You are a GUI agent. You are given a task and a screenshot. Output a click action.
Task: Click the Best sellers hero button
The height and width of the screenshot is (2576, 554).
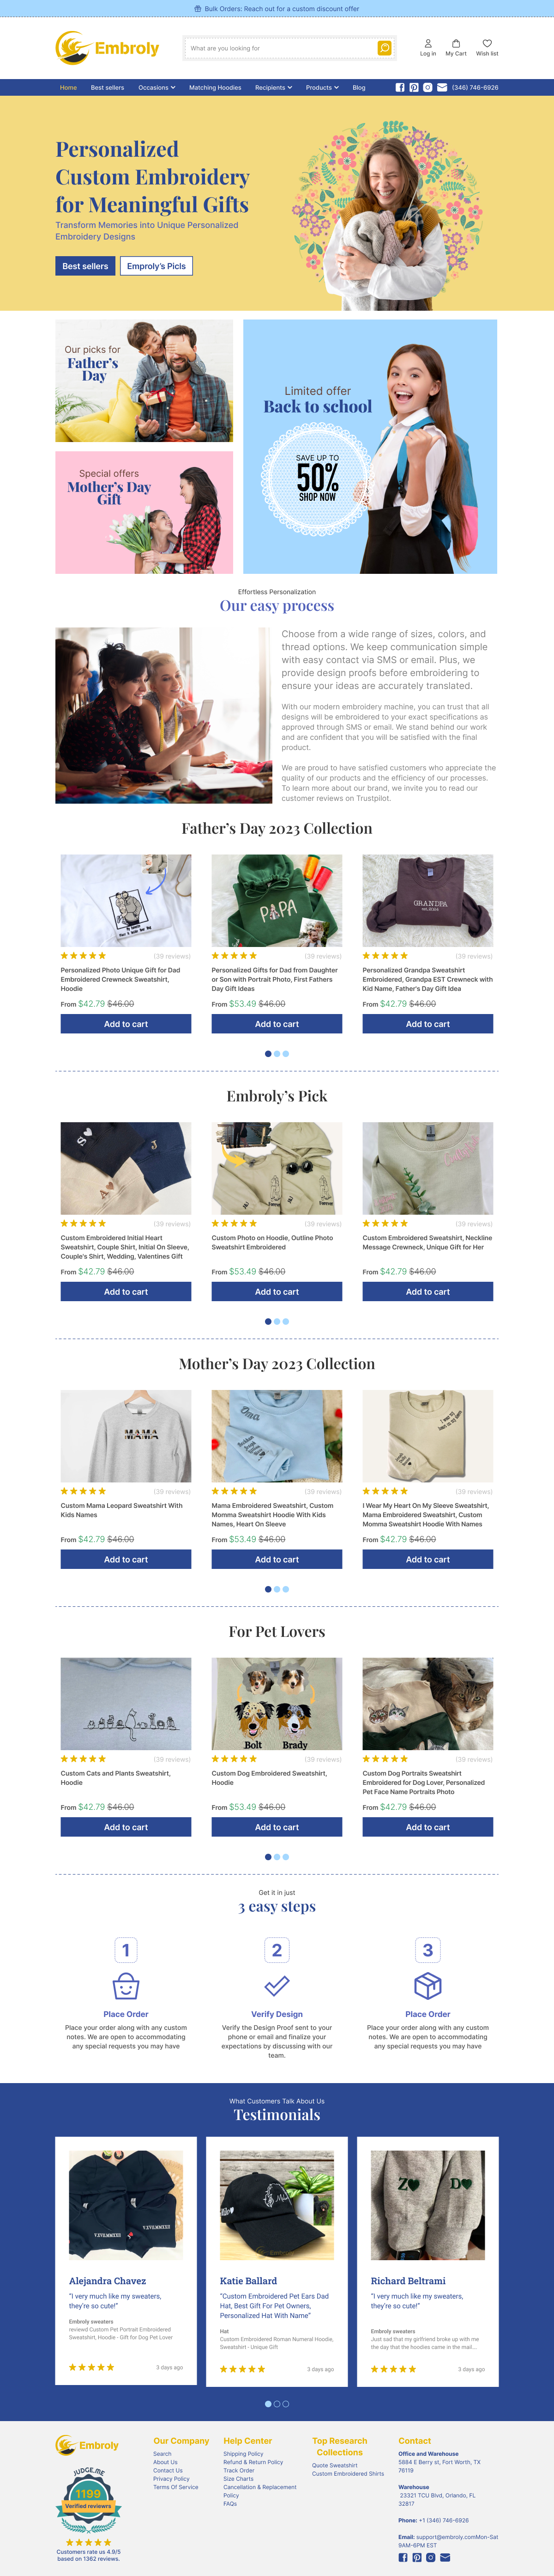(x=85, y=266)
